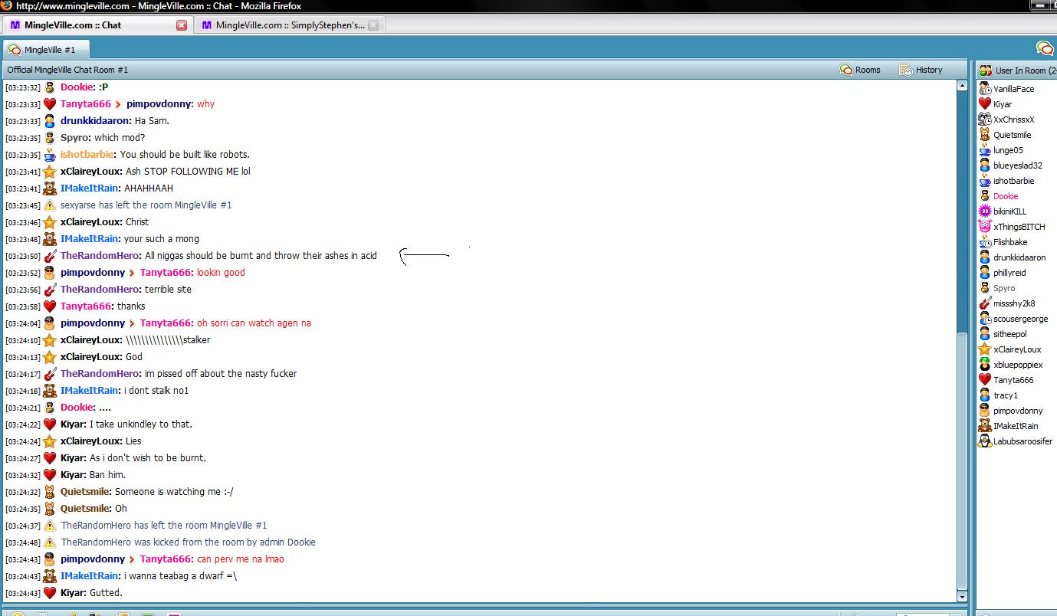Click the coffee cup icon beside lunge05
The width and height of the screenshot is (1057, 616).
(x=985, y=150)
